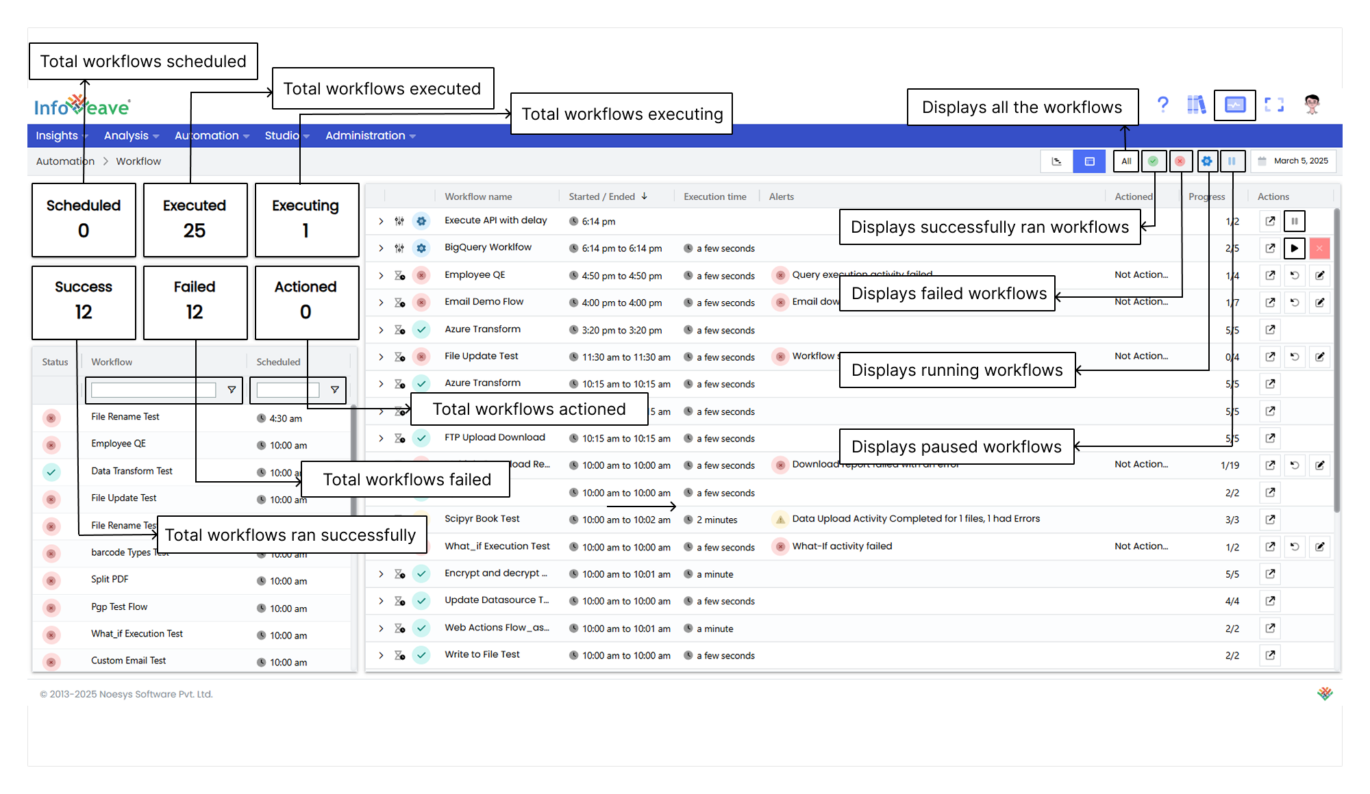Image resolution: width=1370 pixels, height=794 pixels.
Task: Open the Insights menu
Action: 62,136
